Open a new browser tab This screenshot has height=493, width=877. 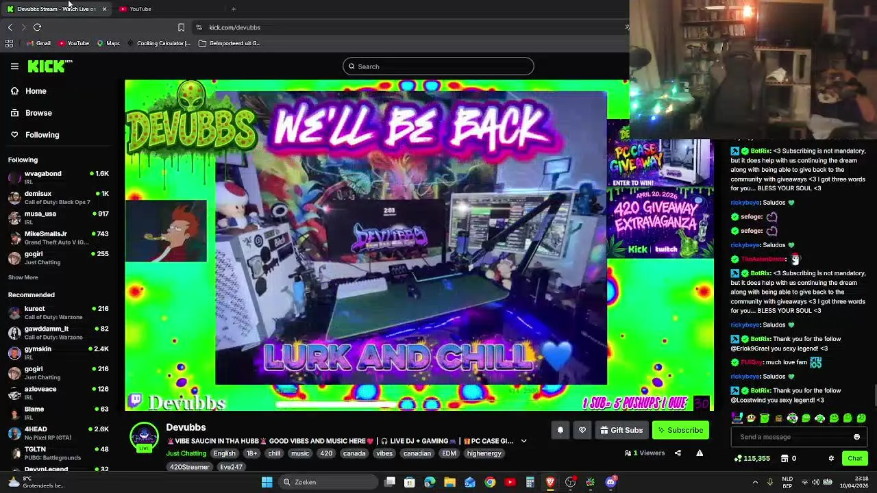click(x=234, y=9)
